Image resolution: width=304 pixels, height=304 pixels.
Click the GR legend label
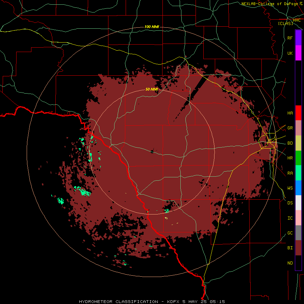[290, 128]
